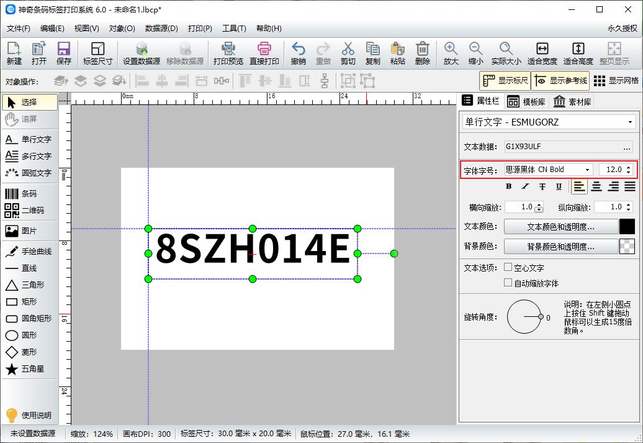Select the 条码 barcode tool
643x443 pixels.
(x=29, y=194)
